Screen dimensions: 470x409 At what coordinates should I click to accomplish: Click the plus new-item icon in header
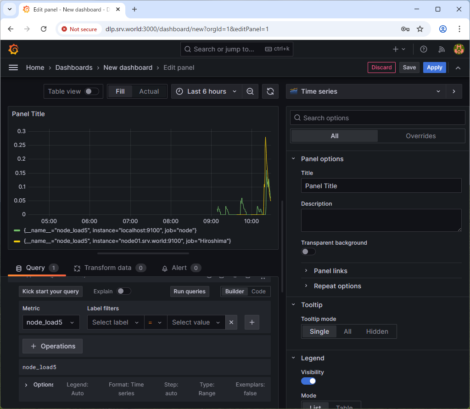399,49
